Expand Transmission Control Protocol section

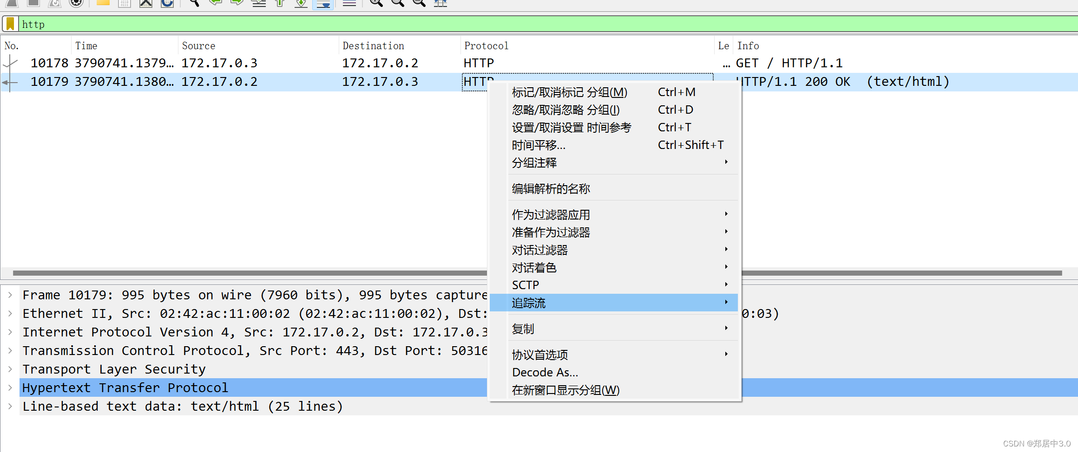[x=10, y=350]
